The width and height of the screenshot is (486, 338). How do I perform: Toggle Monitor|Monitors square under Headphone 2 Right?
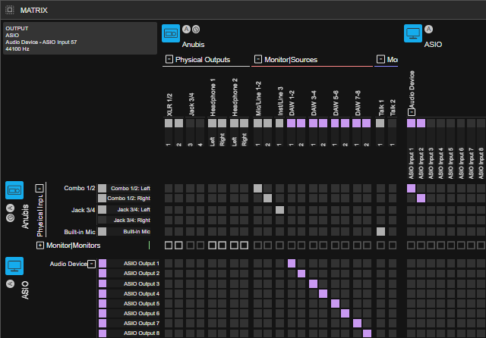click(245, 246)
